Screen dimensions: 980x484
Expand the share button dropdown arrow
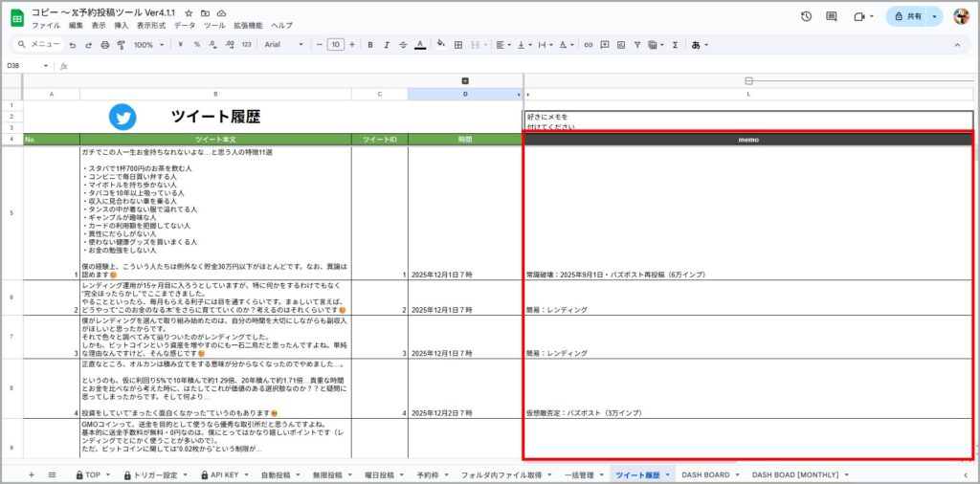934,16
